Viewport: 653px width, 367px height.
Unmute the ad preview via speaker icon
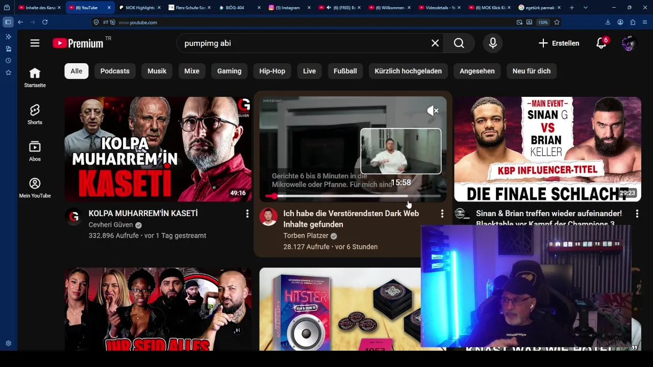click(x=433, y=111)
